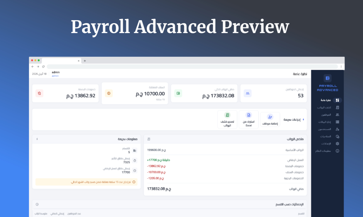The image size is (363, 217).
Task: Click the صافي الرواتب total 173832.08 in summary
Action: (x=159, y=189)
